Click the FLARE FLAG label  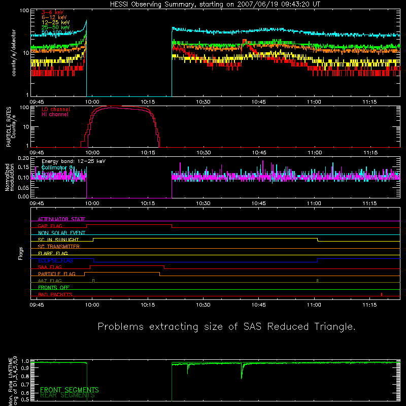(x=53, y=253)
